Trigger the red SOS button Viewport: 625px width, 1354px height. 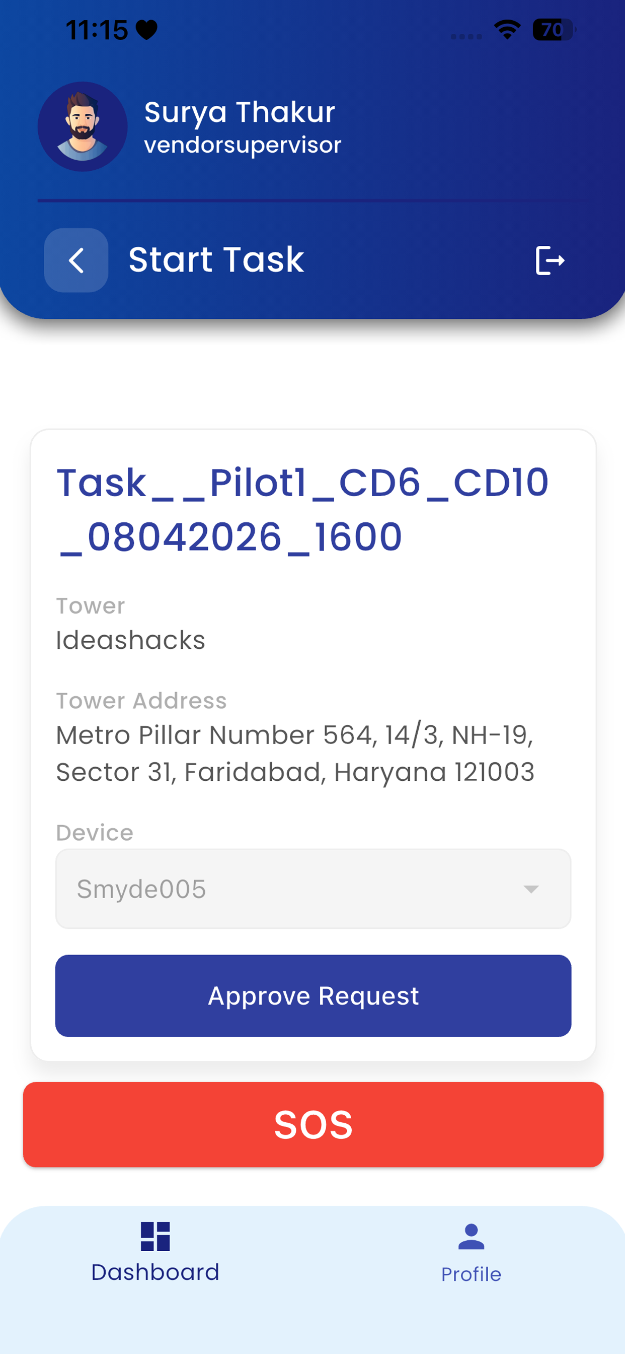point(313,1124)
